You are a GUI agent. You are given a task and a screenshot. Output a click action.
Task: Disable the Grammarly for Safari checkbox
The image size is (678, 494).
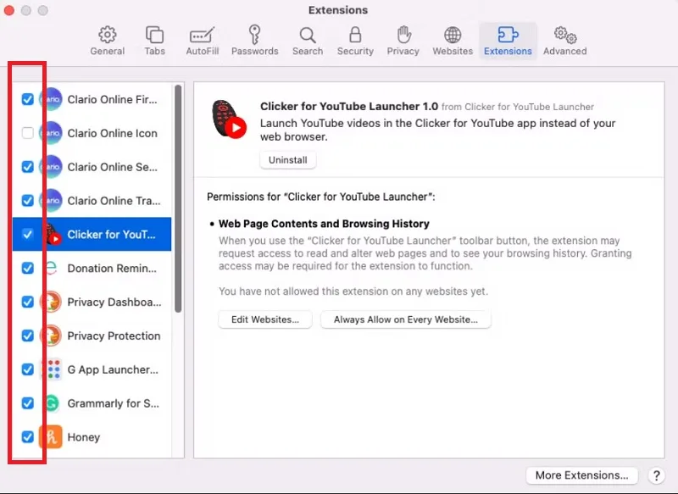(x=28, y=403)
